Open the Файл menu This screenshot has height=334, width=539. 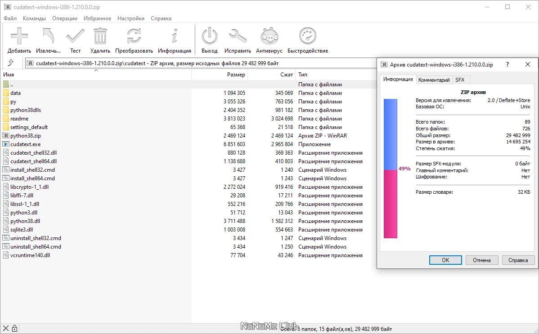tap(10, 18)
